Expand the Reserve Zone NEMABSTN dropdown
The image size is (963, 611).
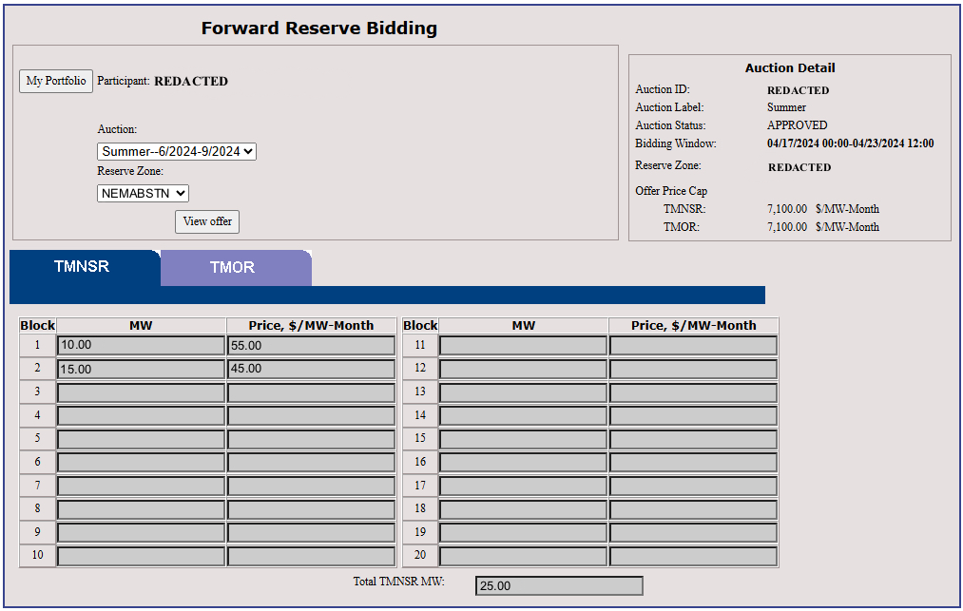[143, 194]
